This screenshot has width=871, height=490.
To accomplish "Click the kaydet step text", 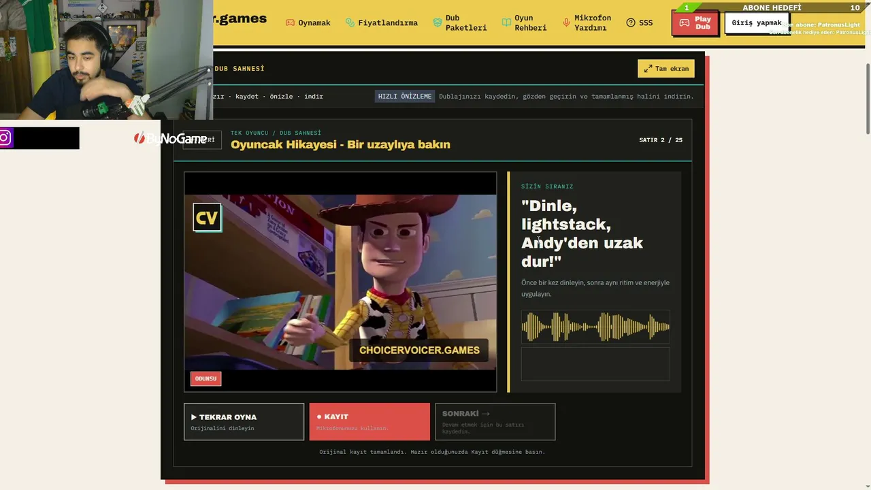I will click(x=247, y=97).
